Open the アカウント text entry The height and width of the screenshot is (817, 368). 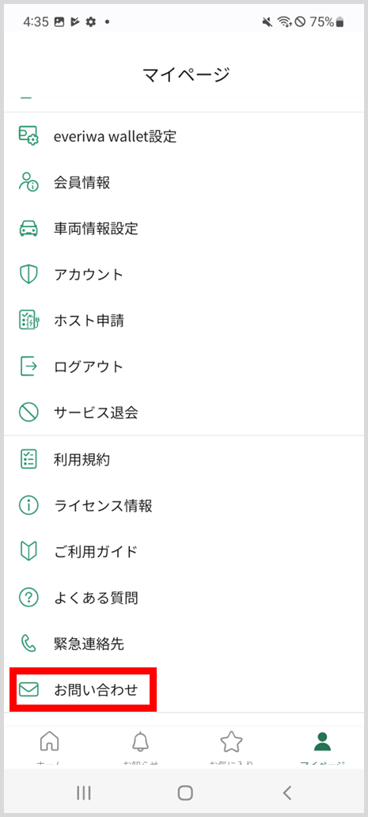[x=89, y=275]
